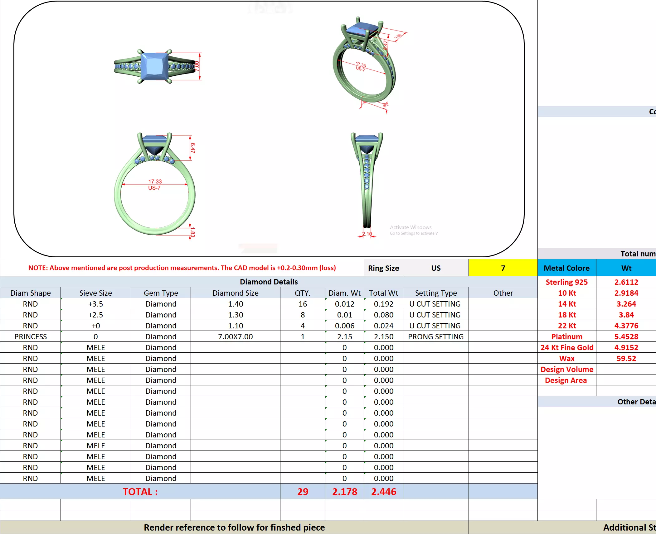Click the Design Volume label cell

(x=566, y=369)
